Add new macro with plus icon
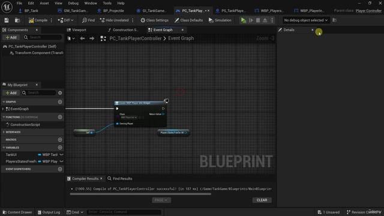The width and height of the screenshot is (384, 216). tap(60, 140)
